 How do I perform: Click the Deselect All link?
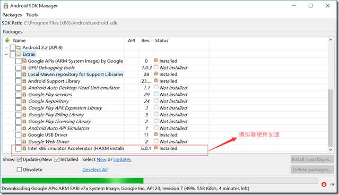coord(95,169)
